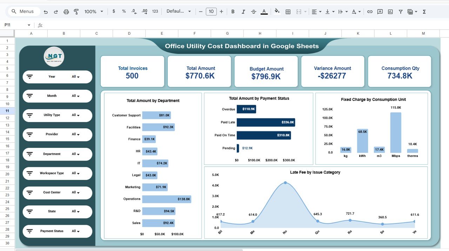Undo the last action
449x251 pixels.
tap(46, 11)
